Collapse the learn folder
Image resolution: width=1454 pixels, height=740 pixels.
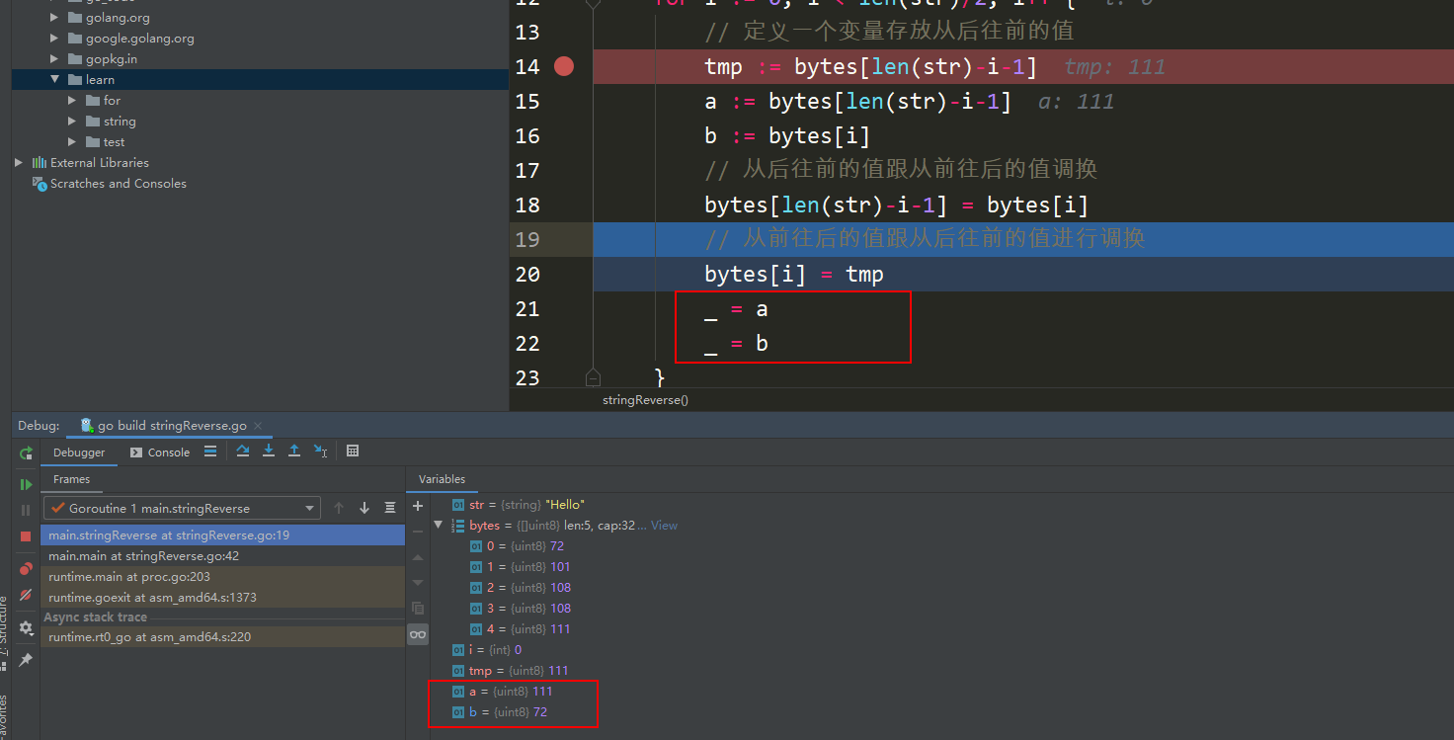(56, 80)
